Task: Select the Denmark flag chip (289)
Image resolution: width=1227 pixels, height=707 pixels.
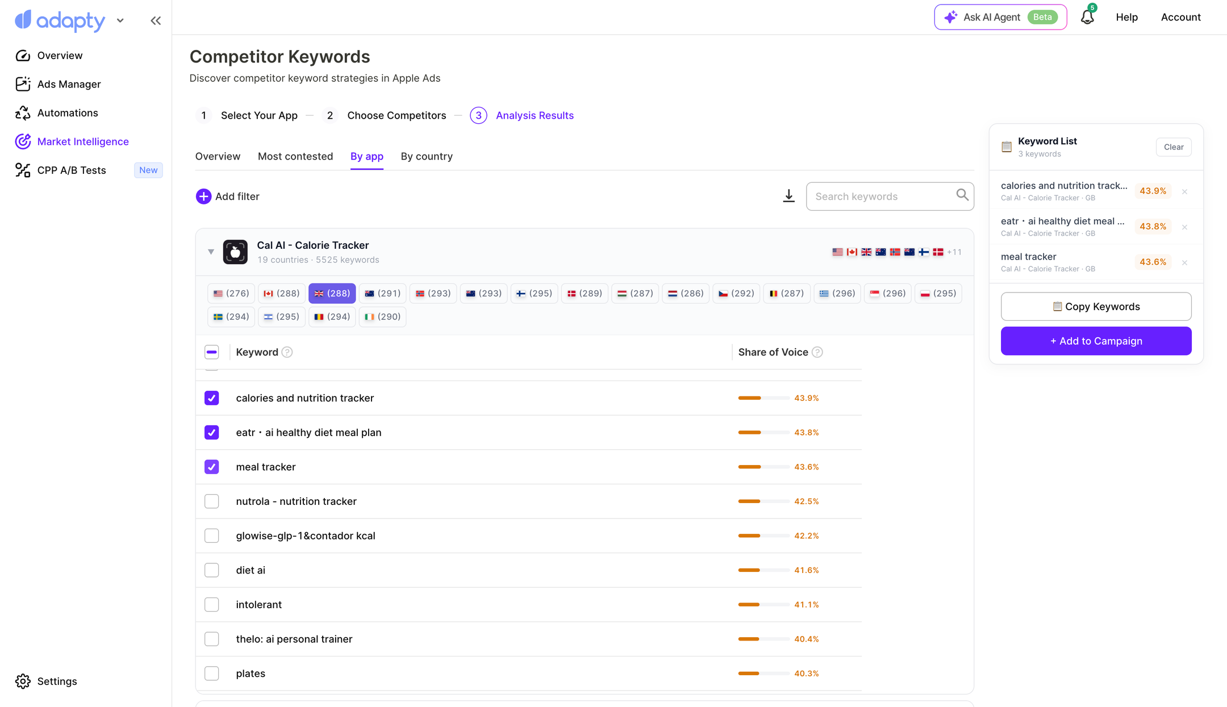Action: pos(585,294)
